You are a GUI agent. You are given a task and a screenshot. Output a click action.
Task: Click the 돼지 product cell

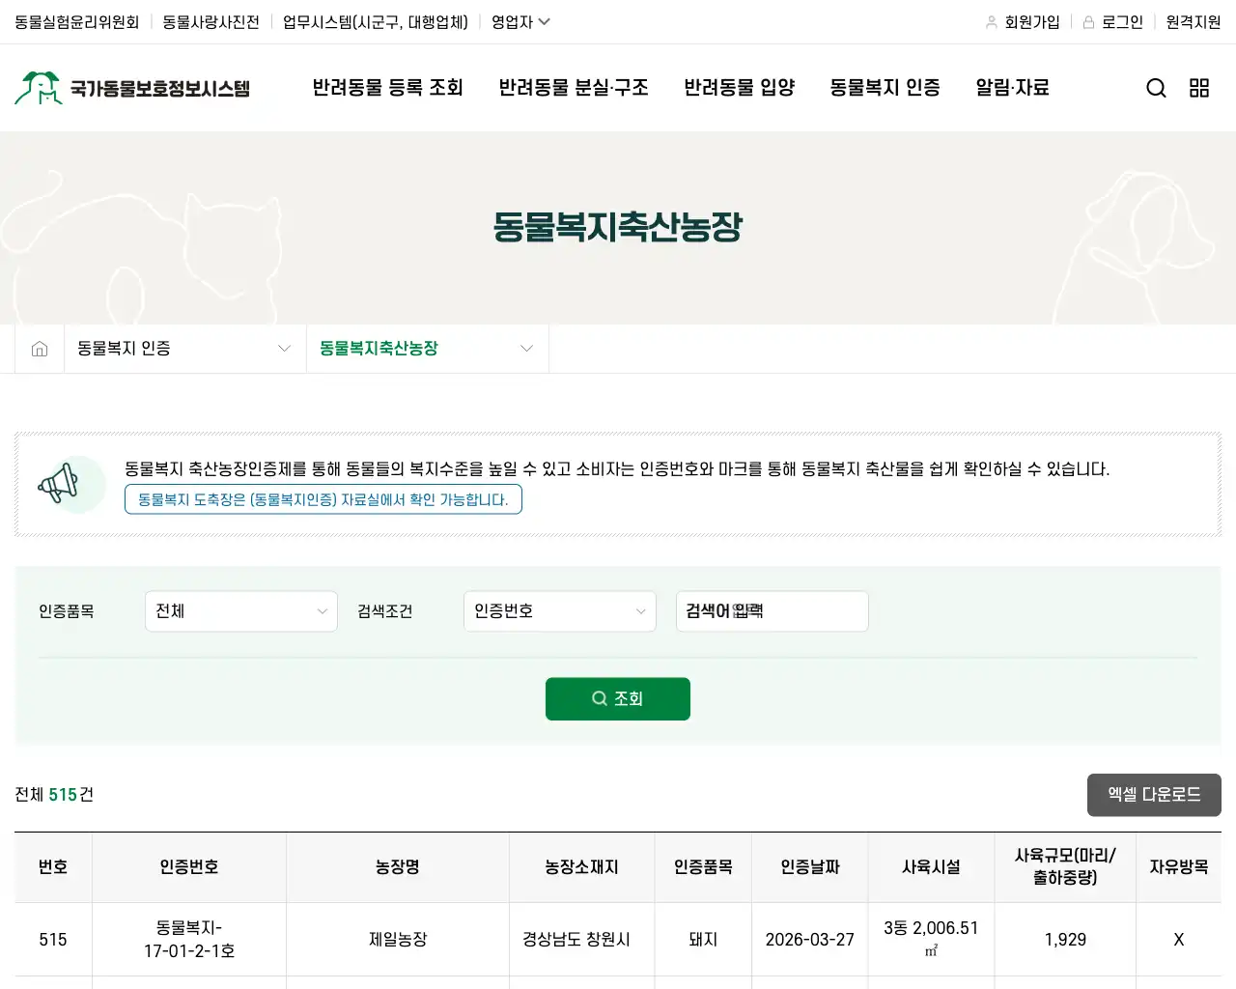(x=703, y=940)
